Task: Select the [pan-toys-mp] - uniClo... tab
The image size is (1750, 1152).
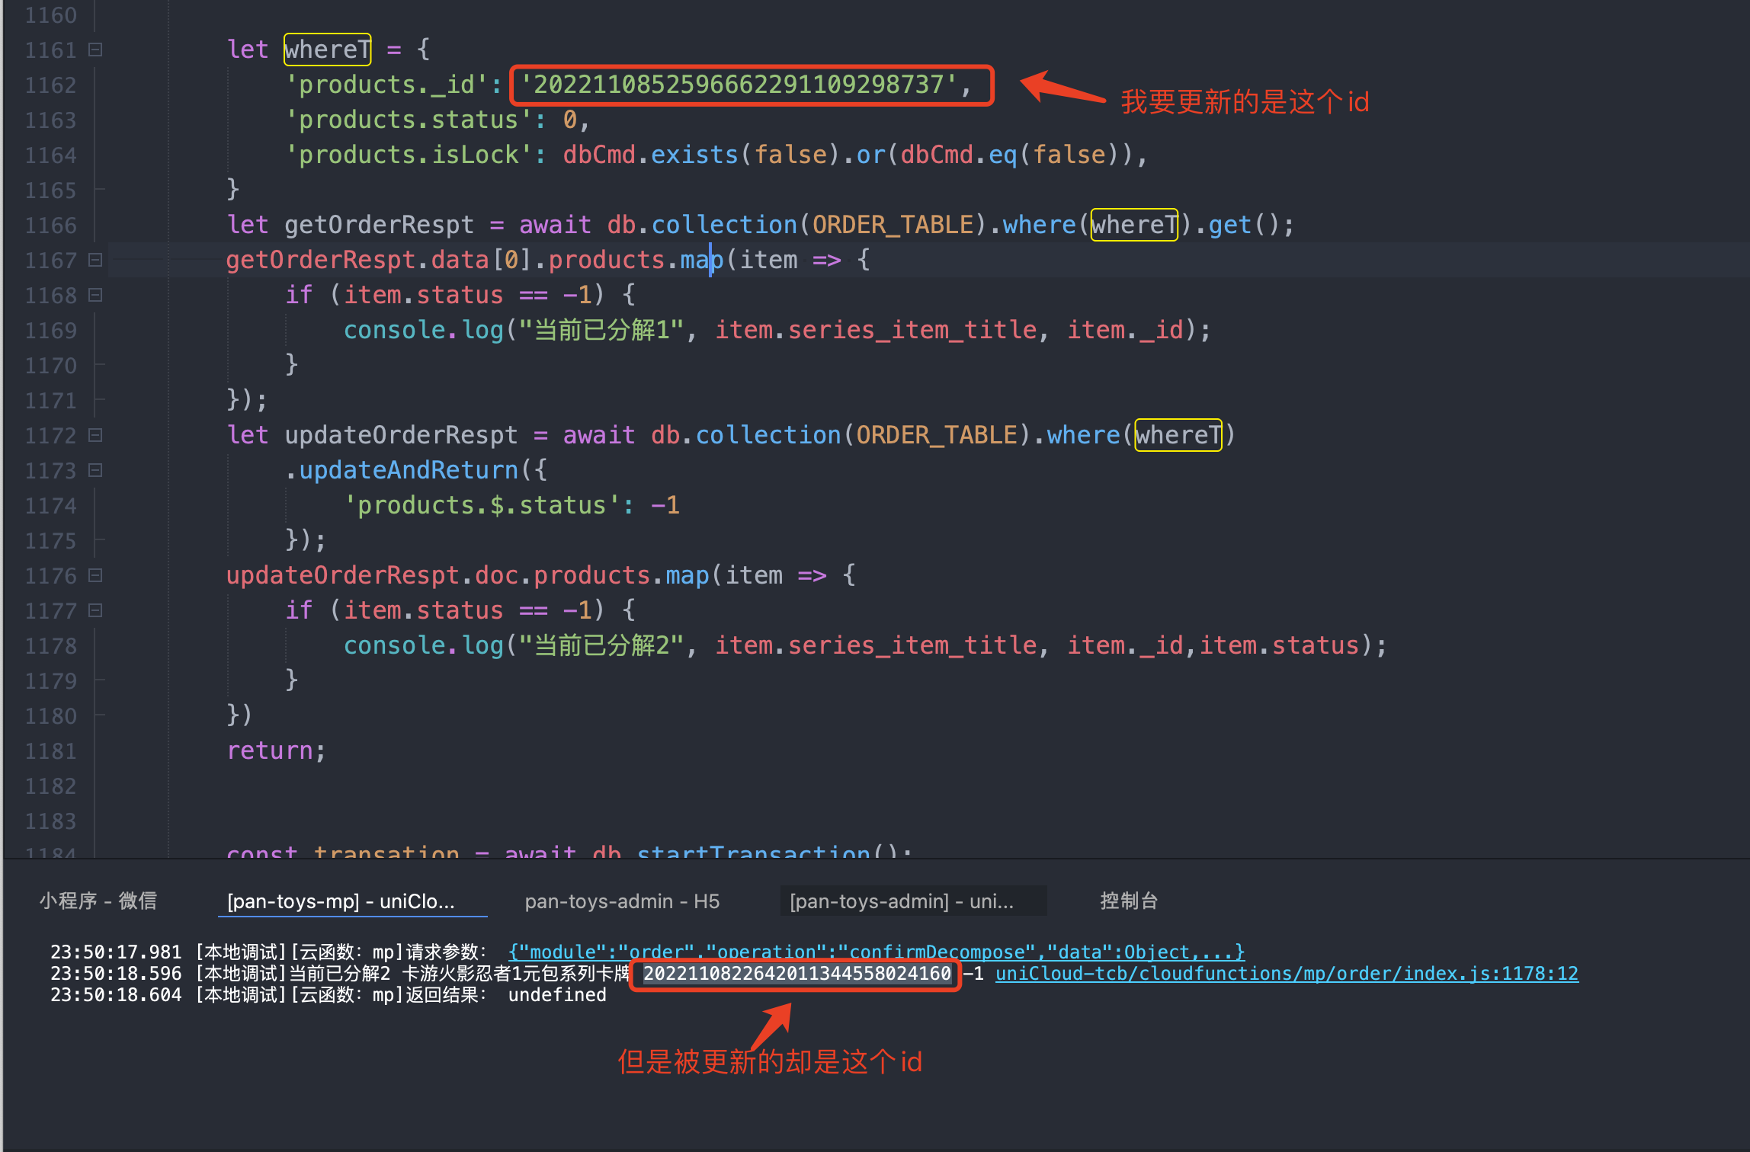Action: [341, 901]
